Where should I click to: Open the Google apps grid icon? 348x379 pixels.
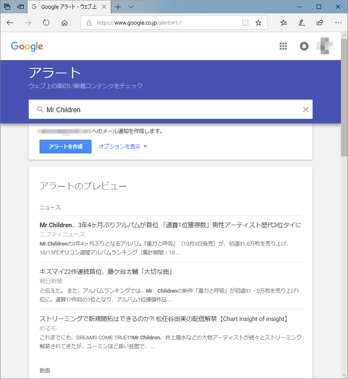(283, 46)
